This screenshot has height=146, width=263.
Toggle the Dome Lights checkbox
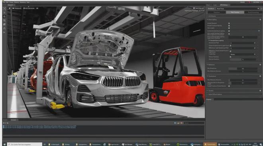tap(229, 28)
